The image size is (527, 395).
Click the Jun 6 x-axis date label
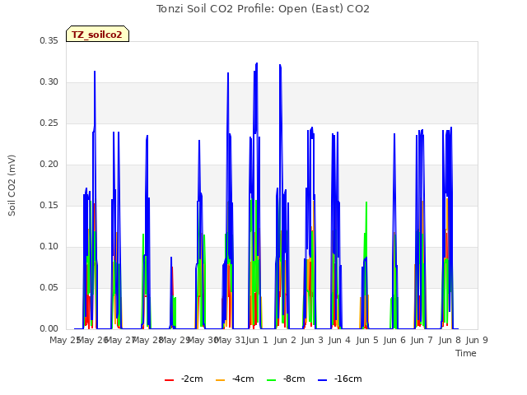(394, 340)
